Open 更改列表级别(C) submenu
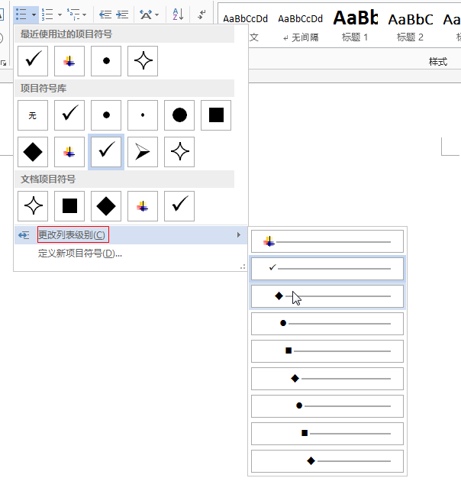The height and width of the screenshot is (491, 461). 131,235
